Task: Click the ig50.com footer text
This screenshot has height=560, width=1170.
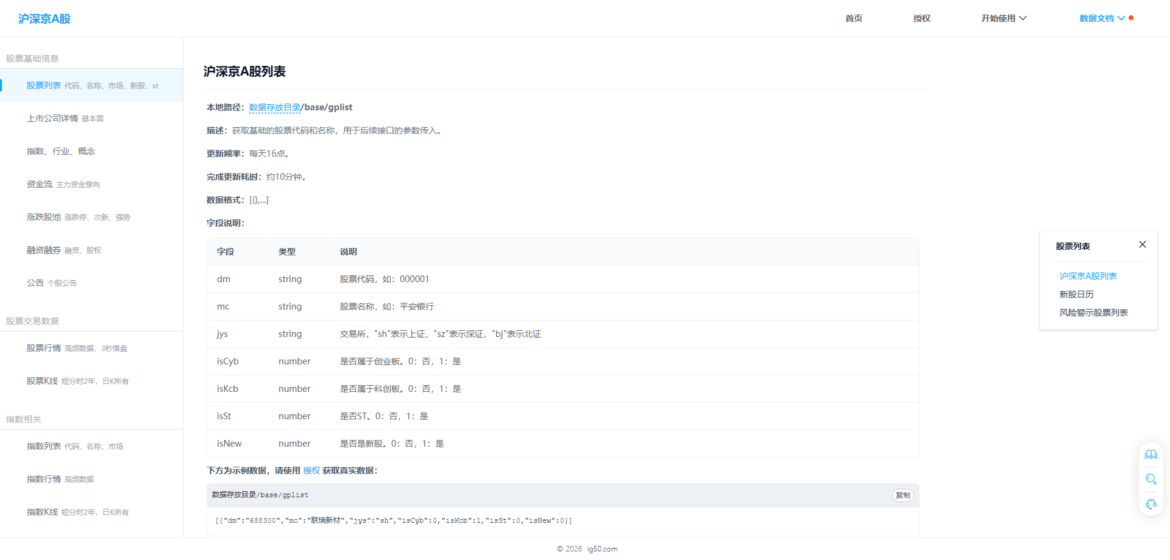Action: tap(602, 549)
